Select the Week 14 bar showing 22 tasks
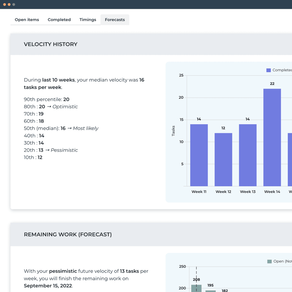Viewport: 292px width, 292px height. click(272, 137)
